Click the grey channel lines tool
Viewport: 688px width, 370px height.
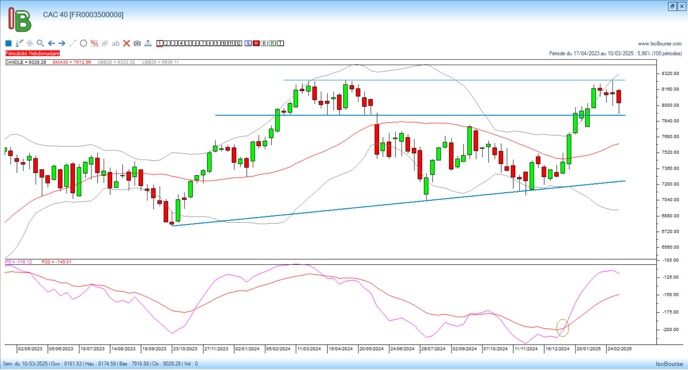click(x=105, y=43)
